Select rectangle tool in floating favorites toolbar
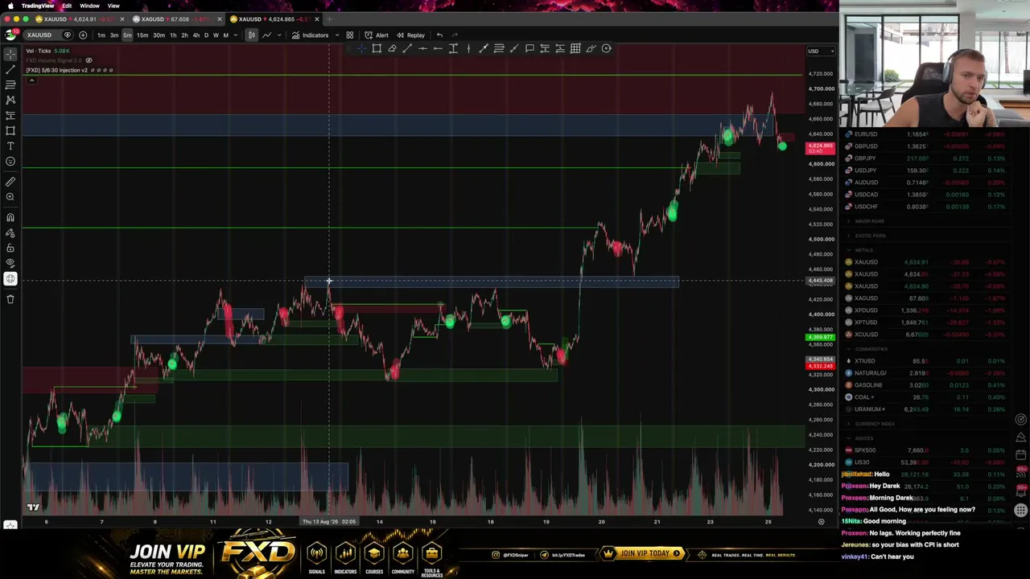Screen dimensions: 1030x579 tap(377, 48)
